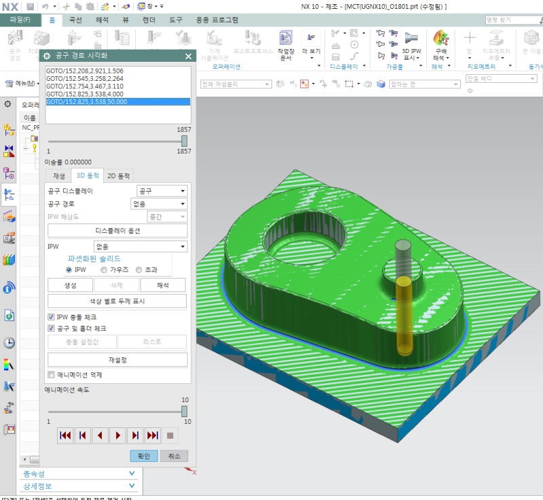Image resolution: width=543 pixels, height=500 pixels.
Task: Click the skip to end playback button
Action: [x=153, y=435]
